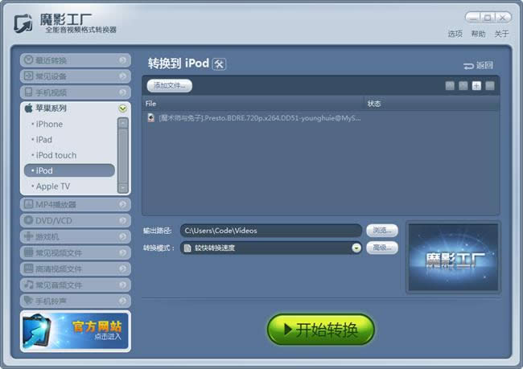Open the 转换模式 dropdown
This screenshot has width=523, height=369.
tap(356, 248)
